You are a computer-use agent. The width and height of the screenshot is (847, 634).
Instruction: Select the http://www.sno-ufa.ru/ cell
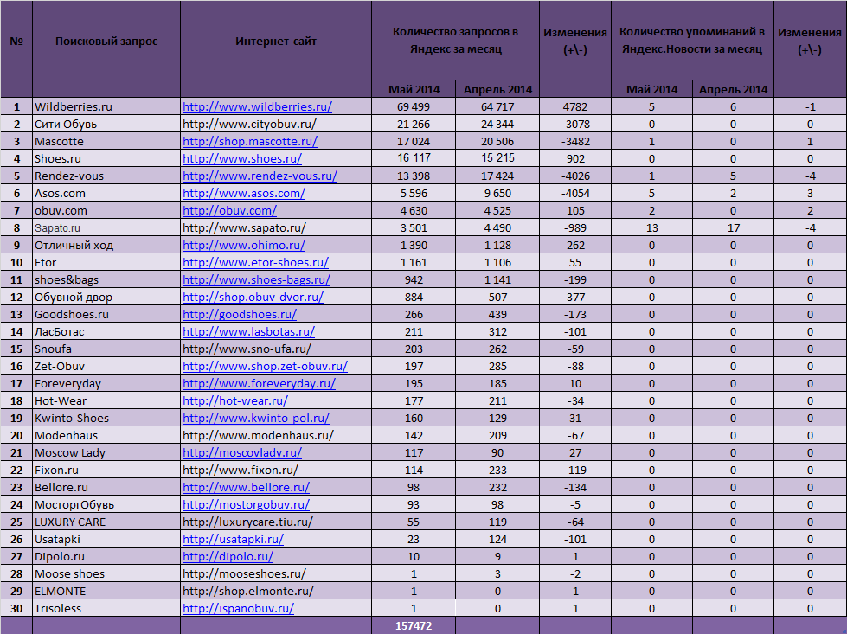click(x=276, y=349)
